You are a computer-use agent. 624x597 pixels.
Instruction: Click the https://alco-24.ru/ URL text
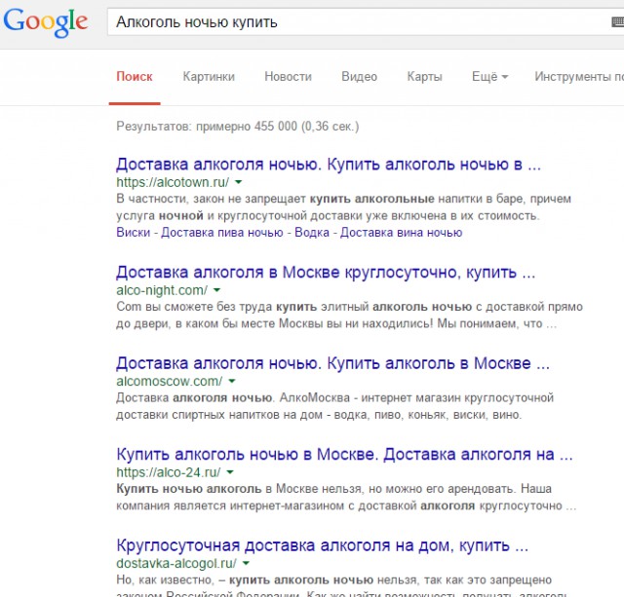click(x=169, y=471)
